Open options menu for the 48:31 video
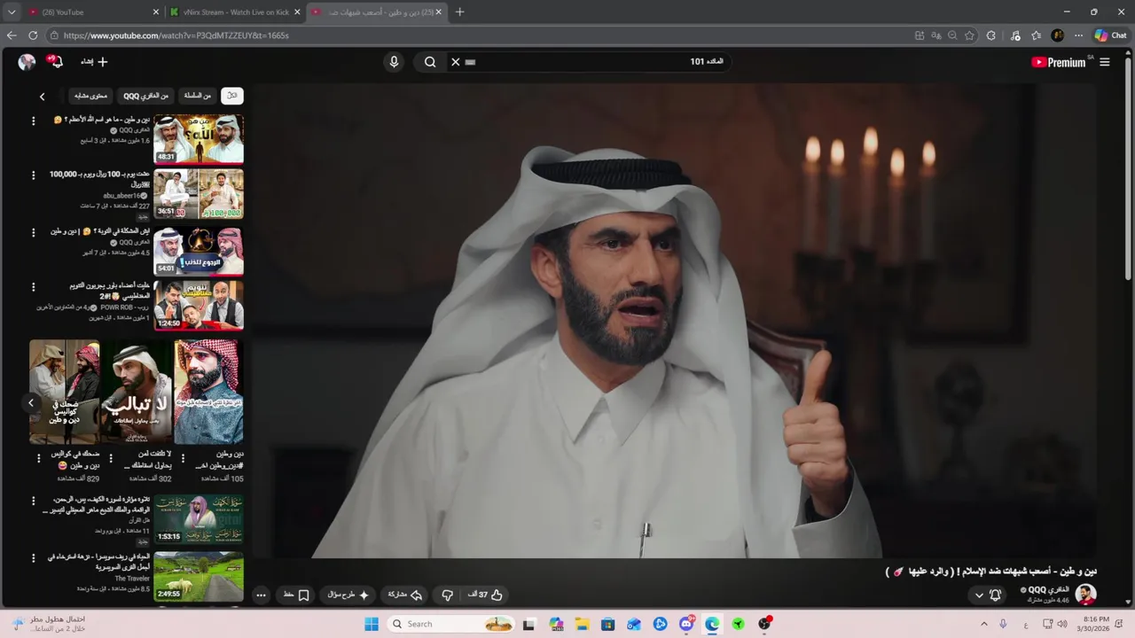 (34, 121)
